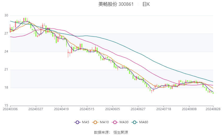
Task: Click x-axis date label 20240306
Action: (10, 109)
